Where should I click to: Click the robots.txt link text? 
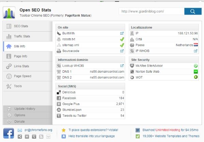(x=69, y=39)
